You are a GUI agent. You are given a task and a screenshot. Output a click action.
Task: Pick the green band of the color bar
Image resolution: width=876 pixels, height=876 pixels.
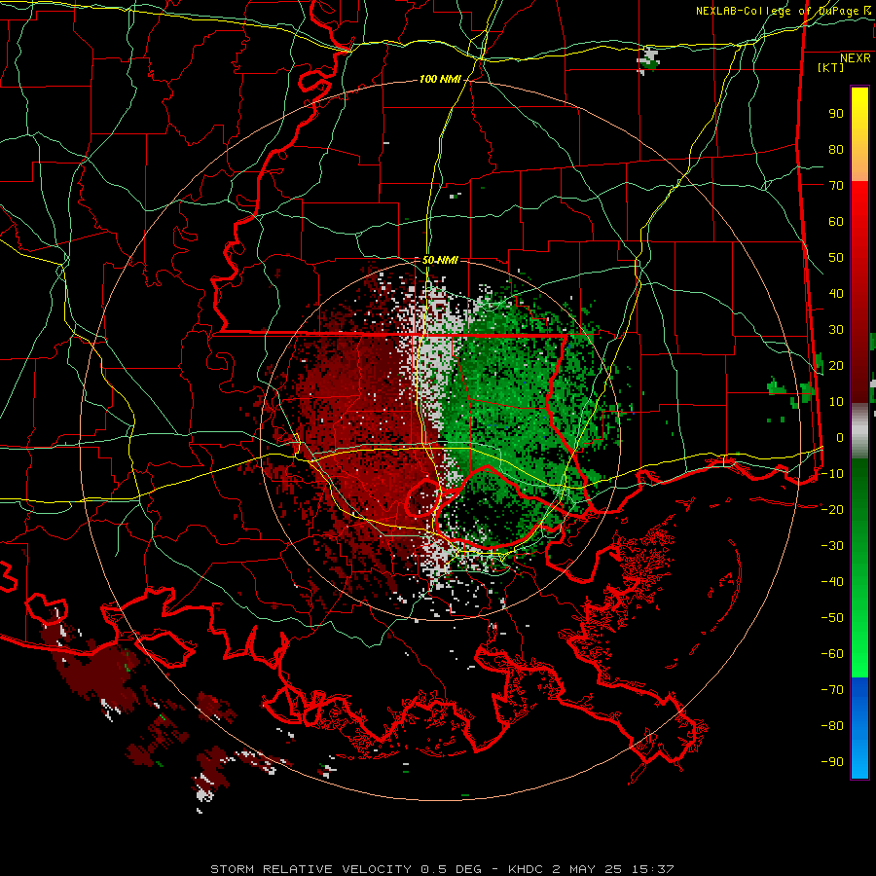click(x=859, y=567)
